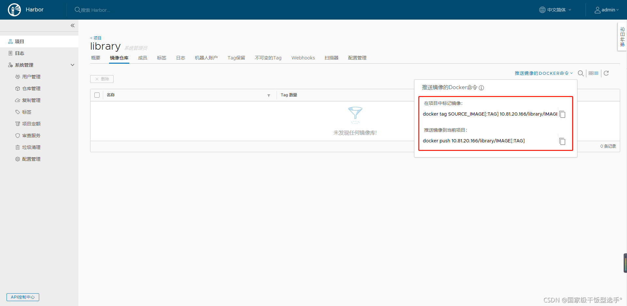Open sidebar 配置管理 page
This screenshot has width=627, height=306.
click(31, 159)
